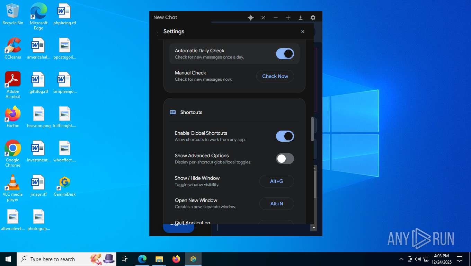Screen dimensions: 471x266
Task: Open Firefox from the taskbar
Action: (x=176, y=259)
